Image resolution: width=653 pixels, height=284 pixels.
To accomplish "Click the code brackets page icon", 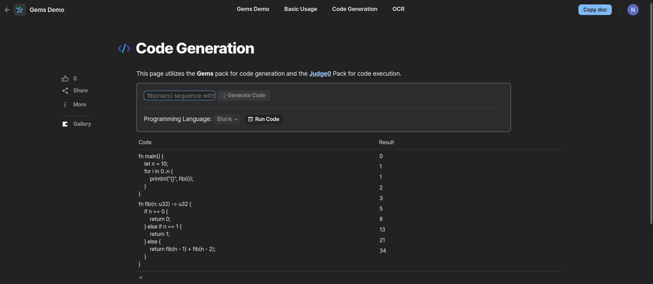I will (124, 48).
